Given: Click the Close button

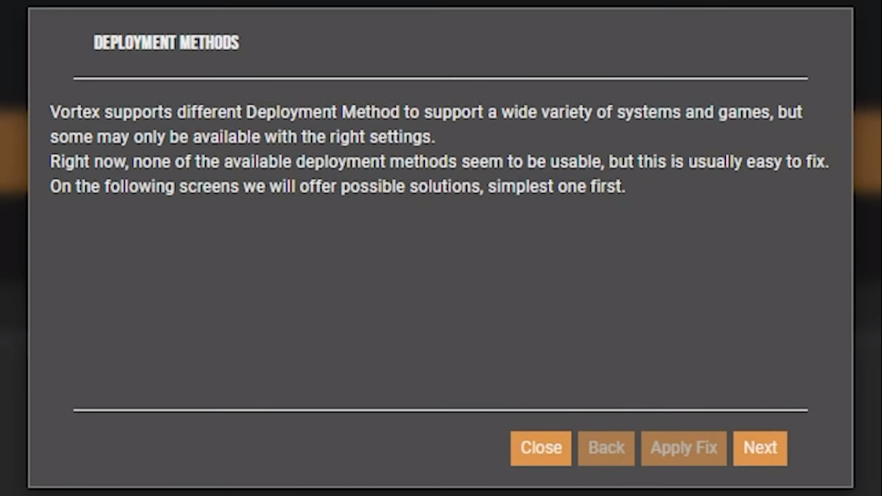Looking at the screenshot, I should [x=540, y=448].
